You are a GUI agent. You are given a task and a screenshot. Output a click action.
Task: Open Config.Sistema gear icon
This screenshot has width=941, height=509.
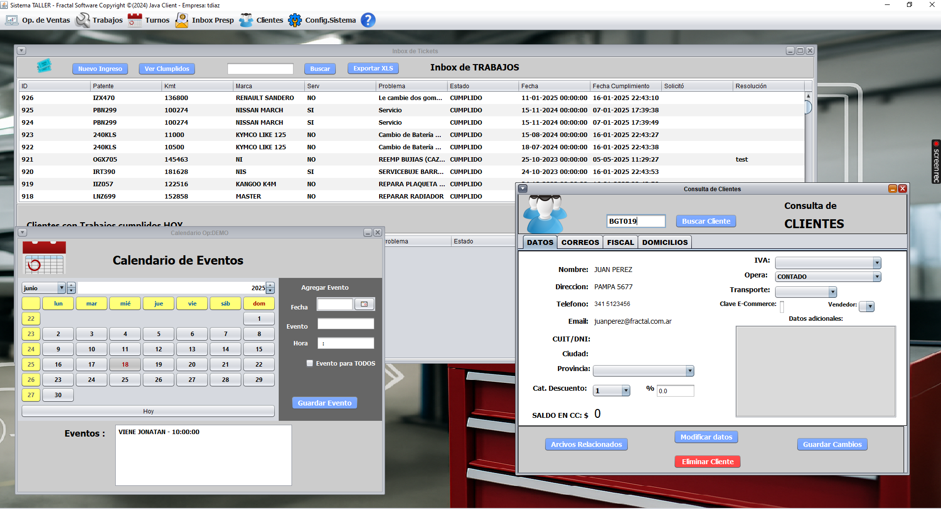(x=295, y=20)
